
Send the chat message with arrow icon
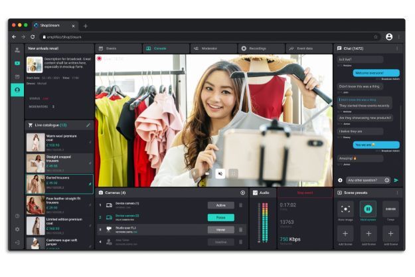point(396,180)
